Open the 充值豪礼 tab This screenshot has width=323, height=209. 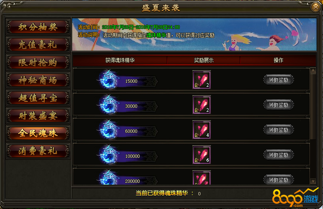point(38,44)
